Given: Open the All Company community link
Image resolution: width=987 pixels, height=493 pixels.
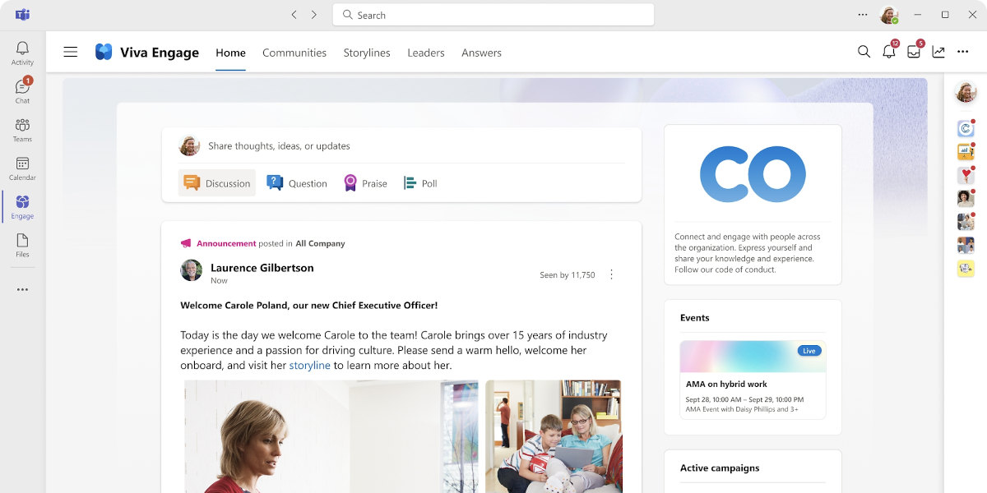Looking at the screenshot, I should 320,243.
